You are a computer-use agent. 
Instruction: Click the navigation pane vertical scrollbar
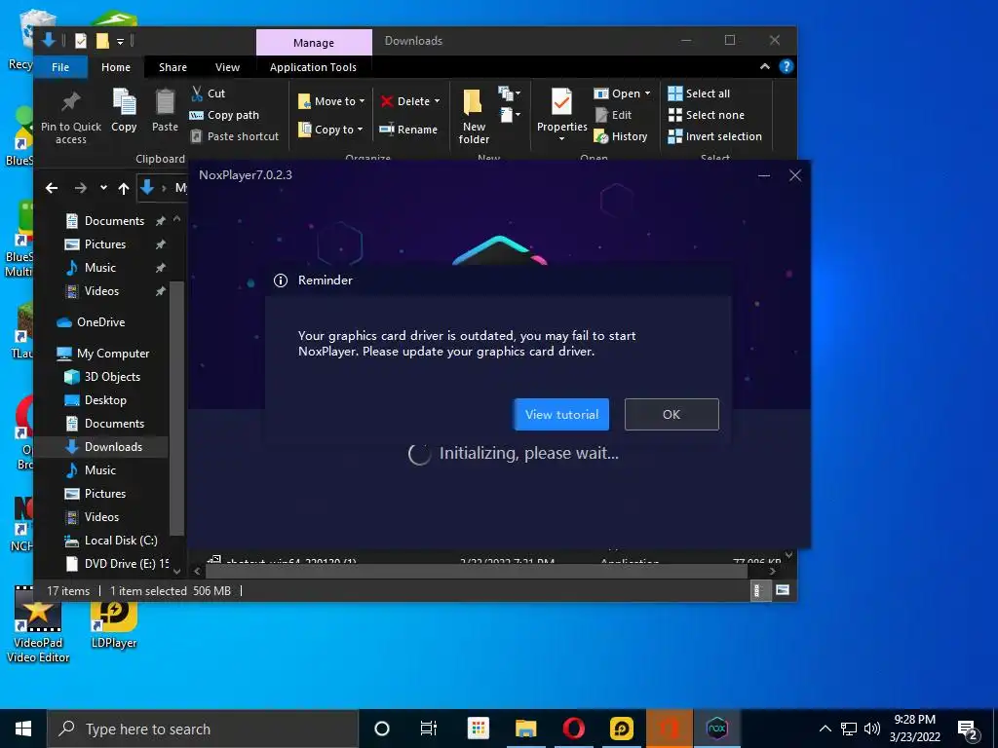[177, 407]
